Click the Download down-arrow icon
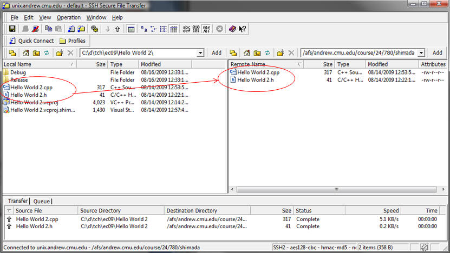This screenshot has height=253, width=450. (108, 29)
